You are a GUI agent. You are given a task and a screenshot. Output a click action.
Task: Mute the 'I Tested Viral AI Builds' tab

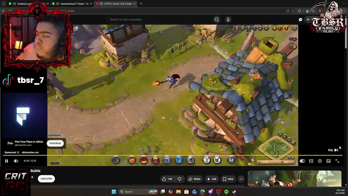click(101, 4)
